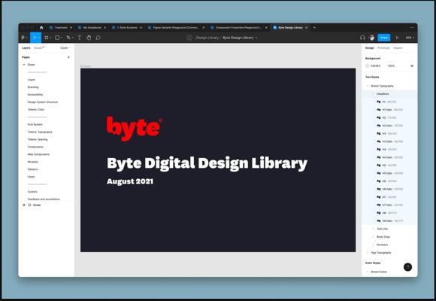Open the Grid System page
Image resolution: width=436 pixels, height=301 pixels.
pyautogui.click(x=35, y=124)
